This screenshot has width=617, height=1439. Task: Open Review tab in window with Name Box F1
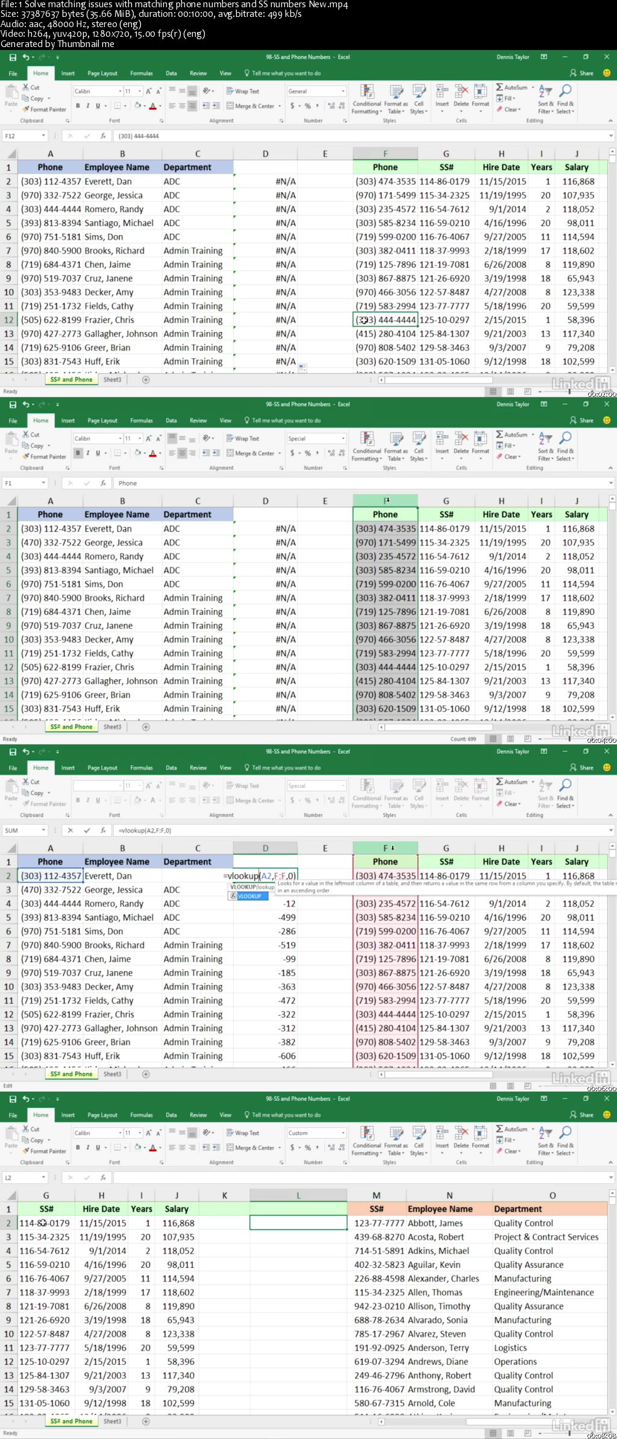tap(198, 420)
